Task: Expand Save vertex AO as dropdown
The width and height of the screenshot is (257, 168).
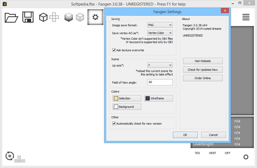Action: [160, 33]
